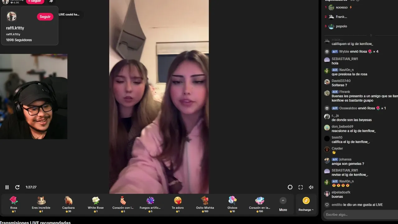Image resolution: width=398 pixels, height=224 pixels.
Task: Click the raffi.k1tty display name
Action: point(15,28)
